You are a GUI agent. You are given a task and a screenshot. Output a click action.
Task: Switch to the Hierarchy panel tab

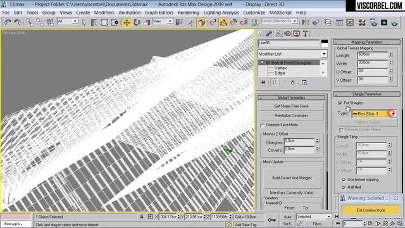point(278,34)
